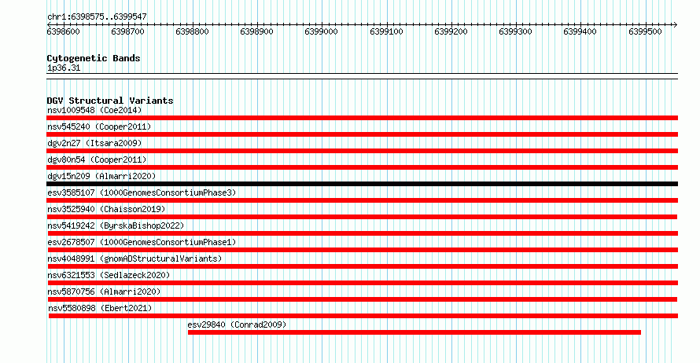Click the Cytogenetic Bands track title
This screenshot has height=363, width=700.
coord(94,58)
